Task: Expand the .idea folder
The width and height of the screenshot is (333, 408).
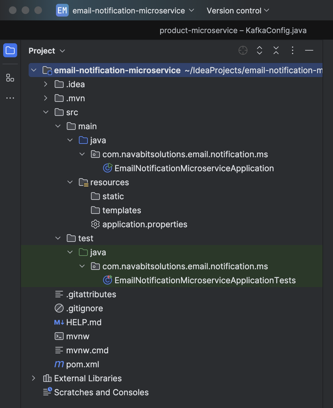Action: tap(46, 84)
